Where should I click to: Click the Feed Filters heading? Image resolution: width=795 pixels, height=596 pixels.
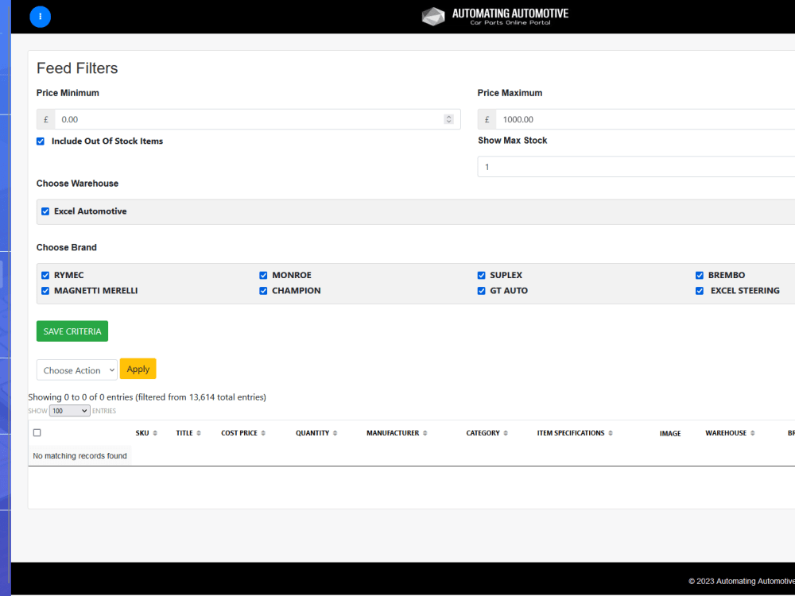click(77, 68)
